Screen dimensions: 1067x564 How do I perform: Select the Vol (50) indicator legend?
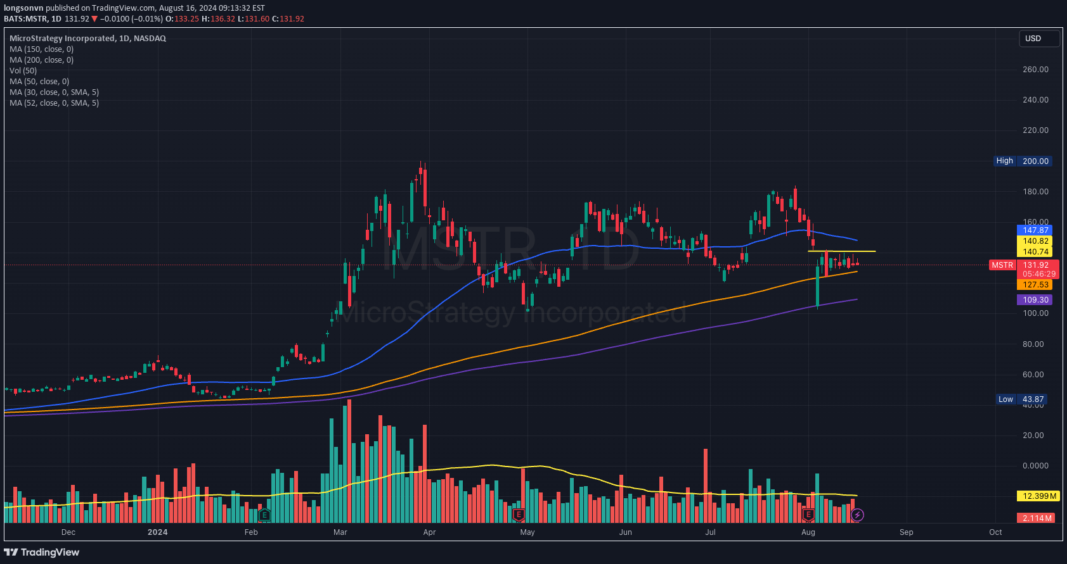point(23,71)
